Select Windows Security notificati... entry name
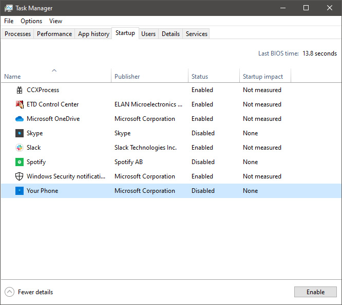Image resolution: width=342 pixels, height=305 pixels. pos(66,176)
